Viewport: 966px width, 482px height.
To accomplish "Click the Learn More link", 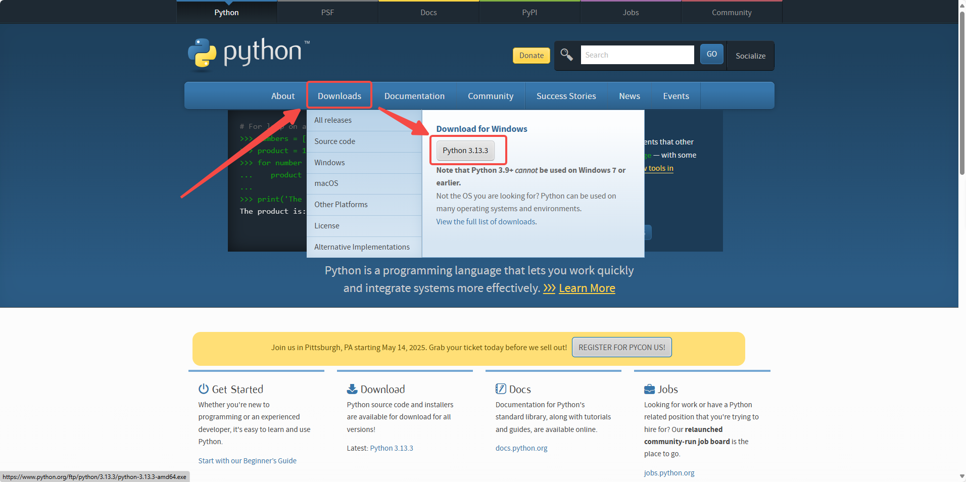I will (587, 288).
